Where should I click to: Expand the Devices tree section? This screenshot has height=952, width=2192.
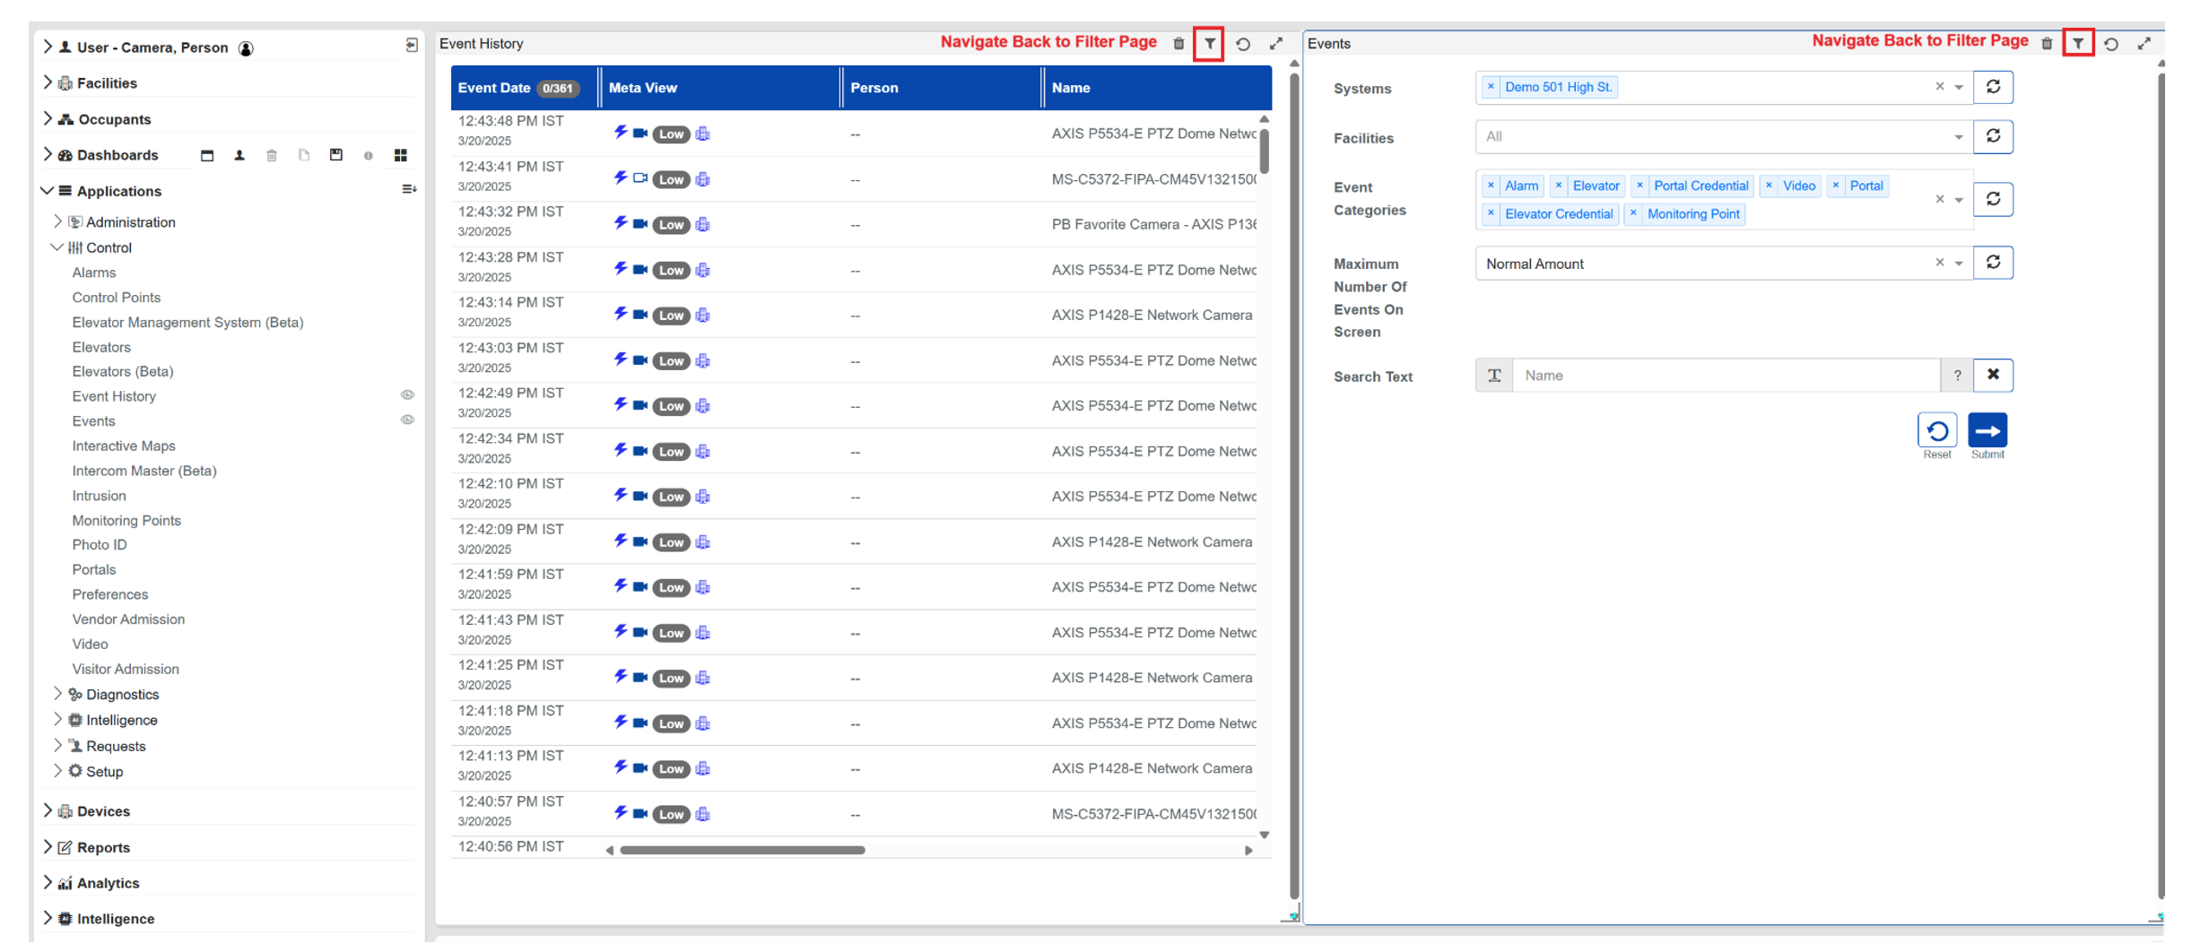(48, 810)
